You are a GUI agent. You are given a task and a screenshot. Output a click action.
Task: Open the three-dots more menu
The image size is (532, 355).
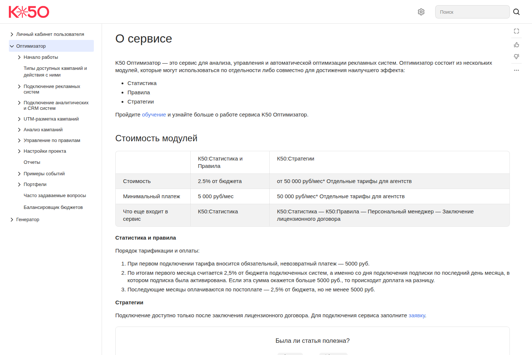pos(516,70)
